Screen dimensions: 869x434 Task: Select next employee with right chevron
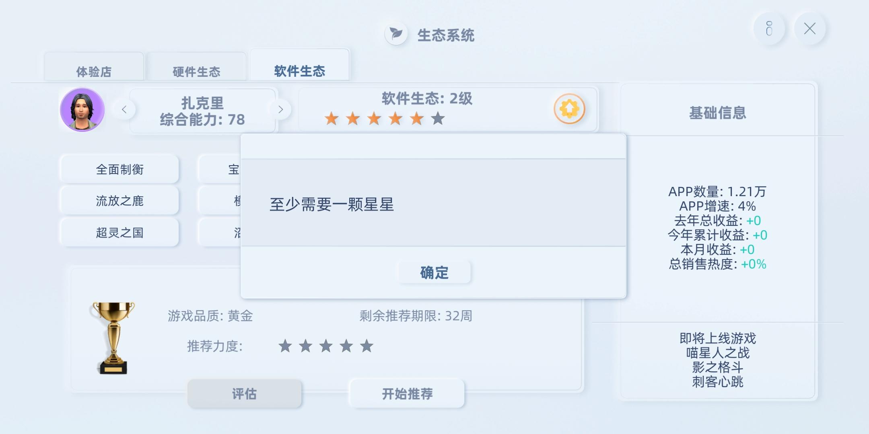tap(280, 109)
